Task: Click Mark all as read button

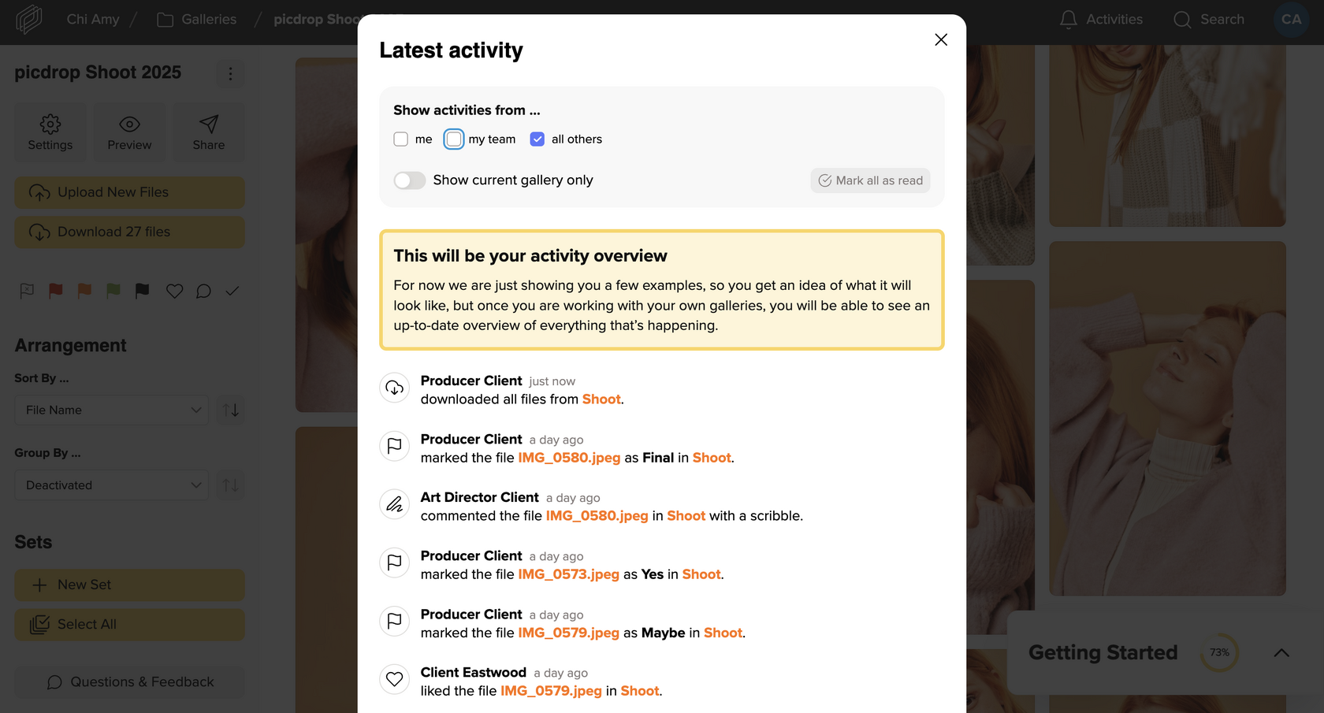Action: [871, 180]
